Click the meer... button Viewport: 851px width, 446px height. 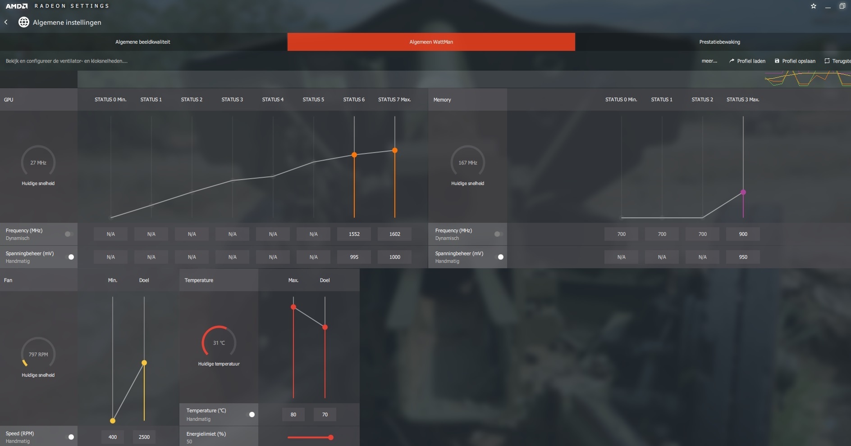click(709, 61)
